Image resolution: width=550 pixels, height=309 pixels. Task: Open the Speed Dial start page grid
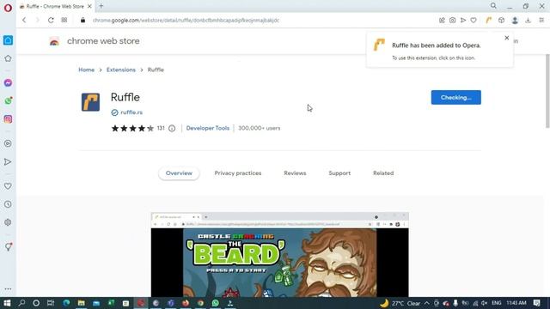(x=64, y=20)
